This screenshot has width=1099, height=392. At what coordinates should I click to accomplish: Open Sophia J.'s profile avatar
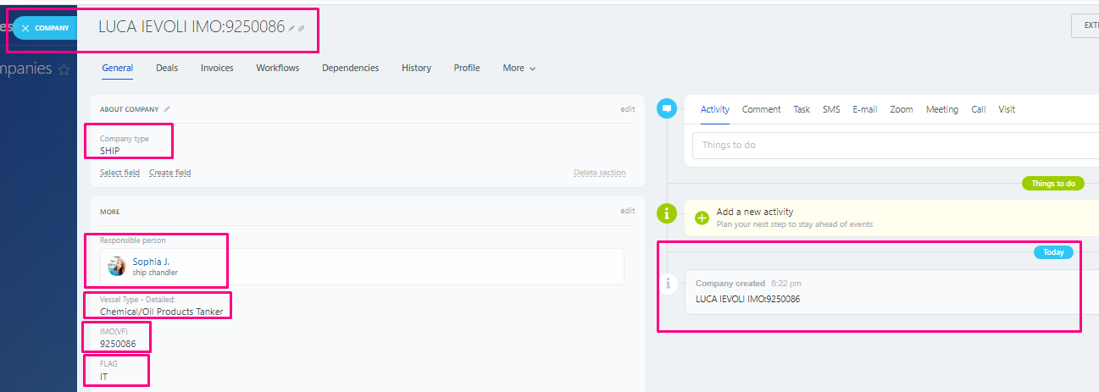117,267
